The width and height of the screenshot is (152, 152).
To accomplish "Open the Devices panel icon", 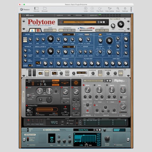I will pos(36,8).
